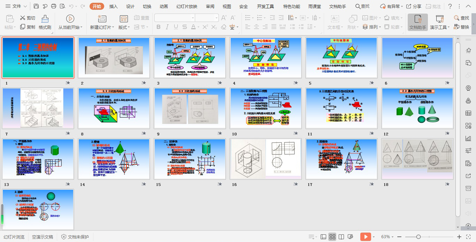Click the orange slideshow play button
476x242 pixels.
click(365, 237)
